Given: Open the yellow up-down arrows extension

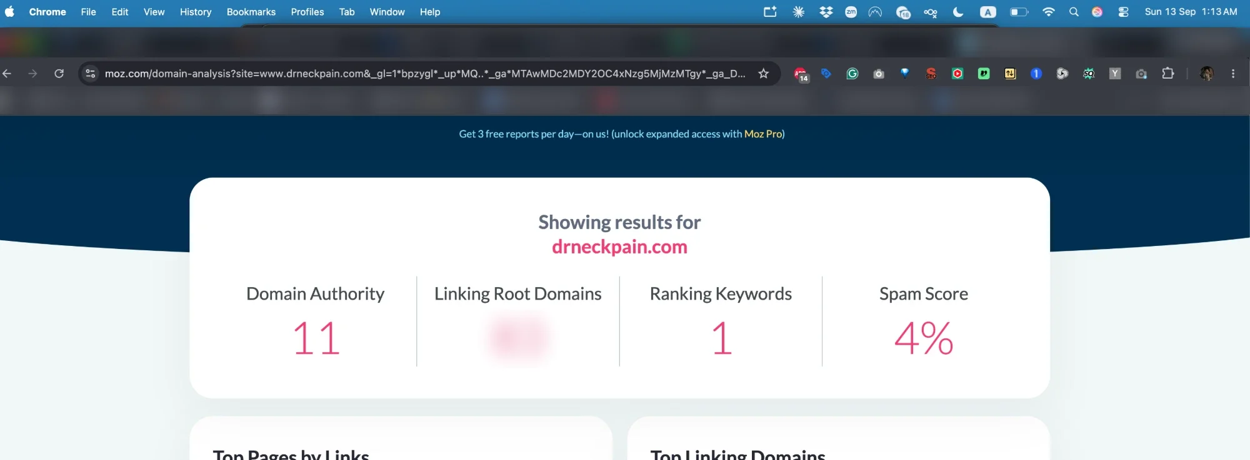Looking at the screenshot, I should [1010, 74].
